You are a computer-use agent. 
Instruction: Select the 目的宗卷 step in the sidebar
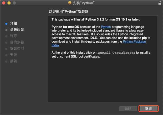[x=17, y=42]
